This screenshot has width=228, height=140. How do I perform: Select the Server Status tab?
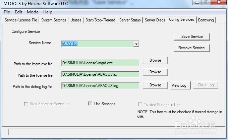(130, 20)
